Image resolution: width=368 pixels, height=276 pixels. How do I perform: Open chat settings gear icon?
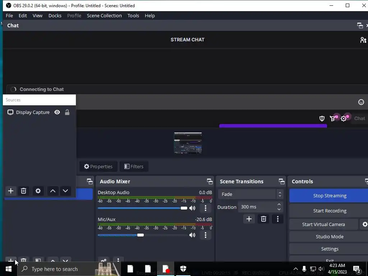[344, 119]
